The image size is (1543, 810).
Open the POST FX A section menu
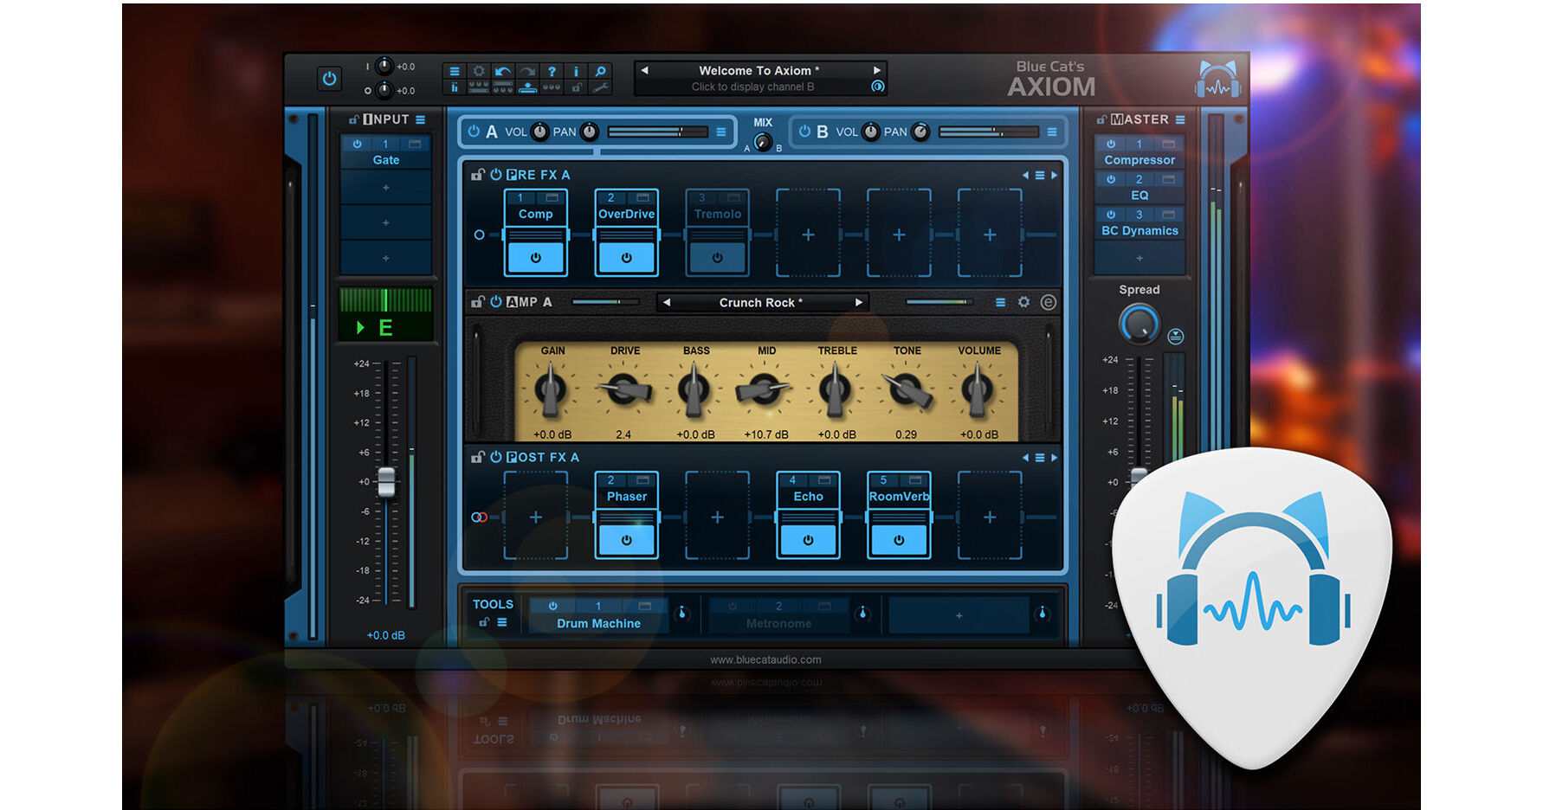tap(1039, 458)
